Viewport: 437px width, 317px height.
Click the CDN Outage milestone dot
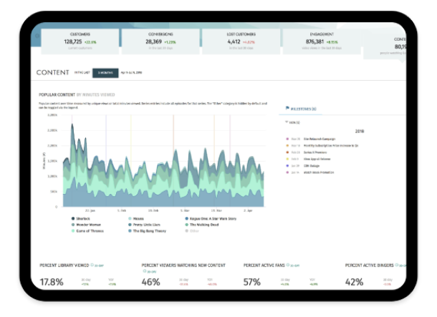point(287,165)
